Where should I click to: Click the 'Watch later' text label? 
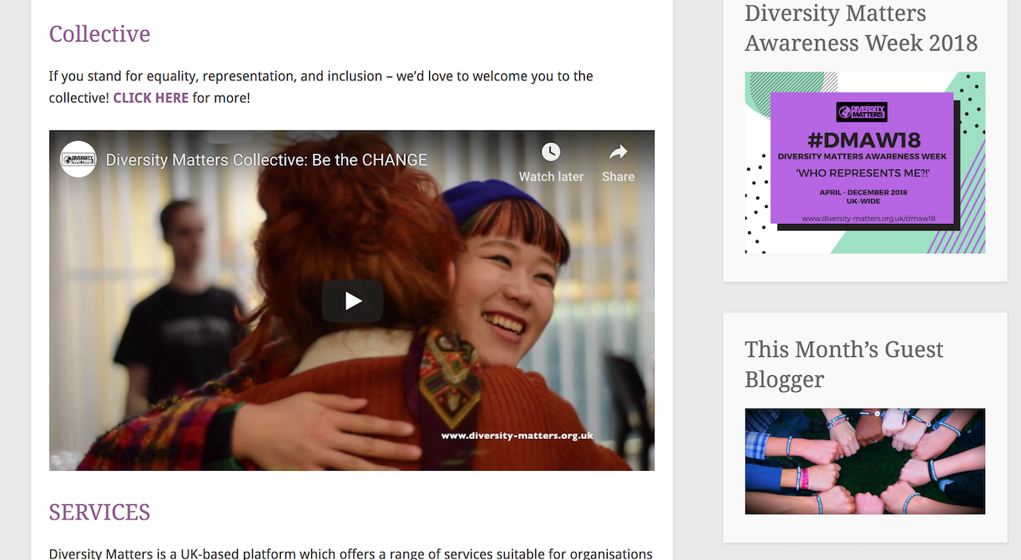point(551,177)
